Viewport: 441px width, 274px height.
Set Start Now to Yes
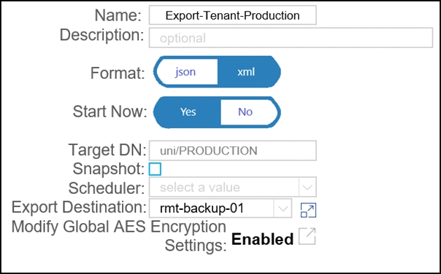click(188, 112)
